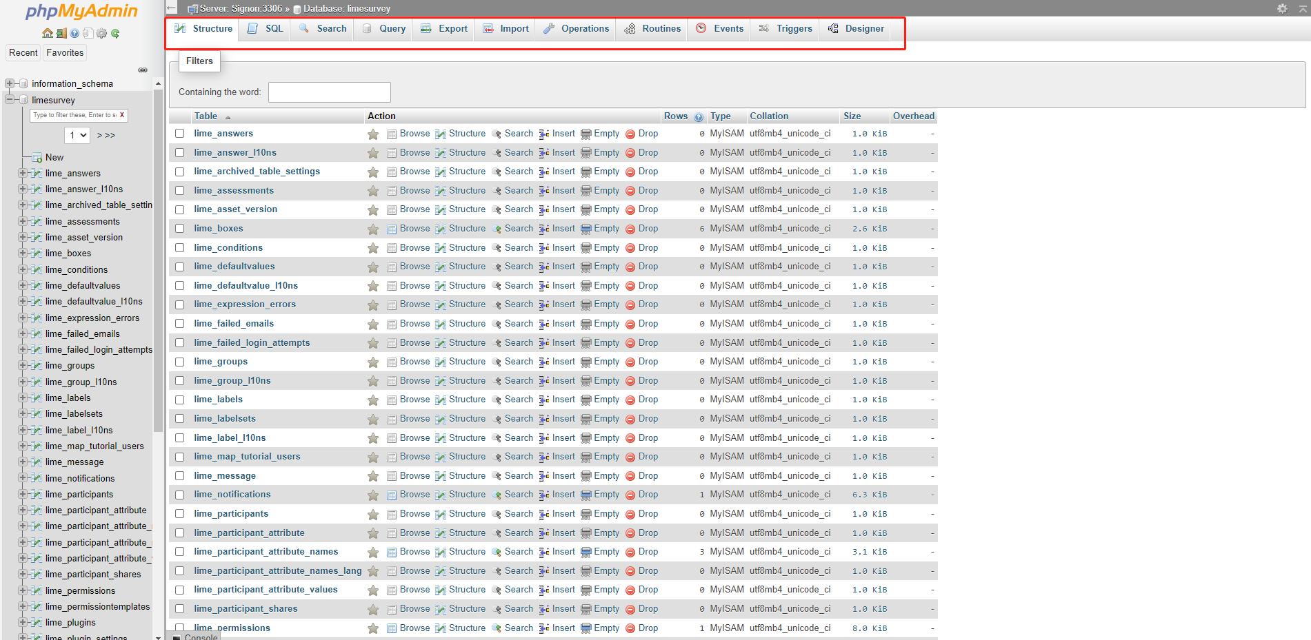Click New table icon in tree
The height and width of the screenshot is (640, 1311).
[x=37, y=158]
